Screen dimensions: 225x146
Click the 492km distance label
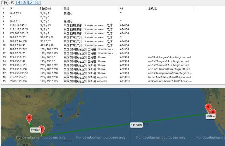point(211,116)
